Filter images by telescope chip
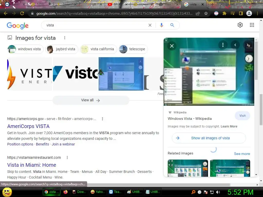This screenshot has height=197, width=263. (x=133, y=49)
